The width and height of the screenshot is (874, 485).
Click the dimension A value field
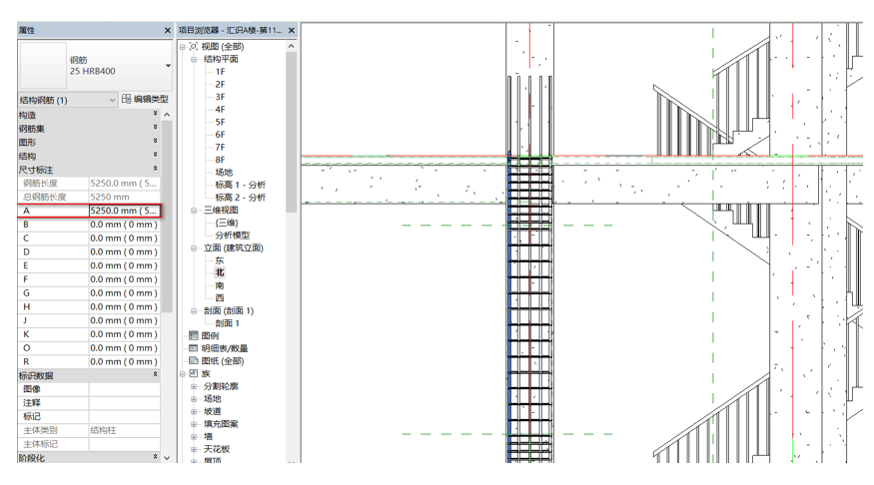point(124,212)
